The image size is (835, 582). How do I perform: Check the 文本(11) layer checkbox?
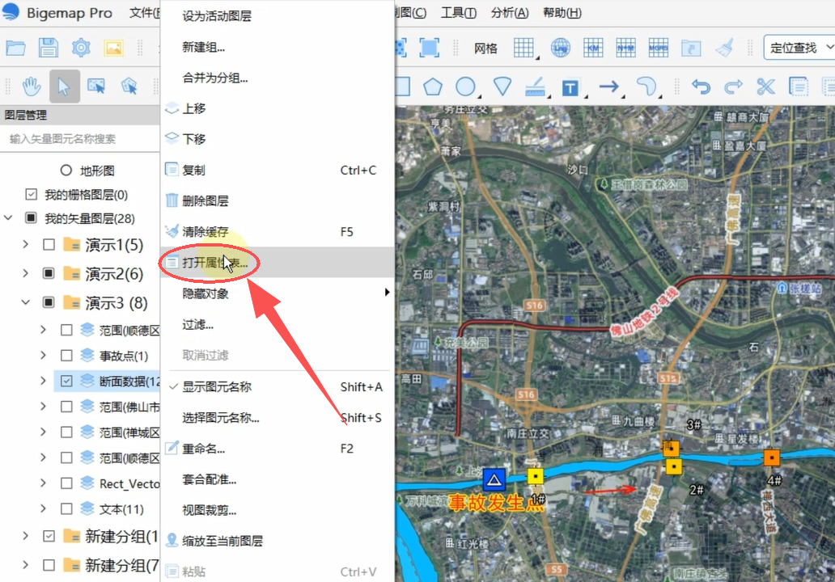(x=66, y=508)
